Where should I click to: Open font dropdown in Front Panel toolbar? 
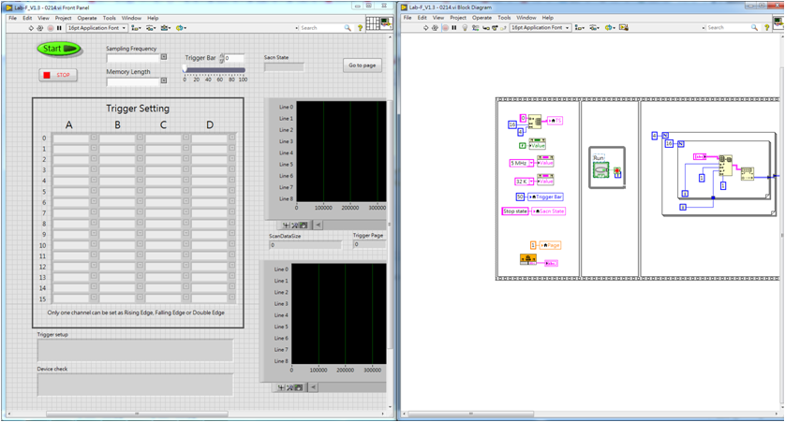pyautogui.click(x=97, y=28)
